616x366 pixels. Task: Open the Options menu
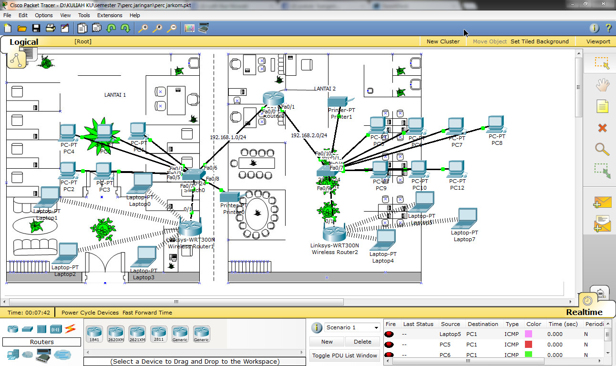coord(43,15)
